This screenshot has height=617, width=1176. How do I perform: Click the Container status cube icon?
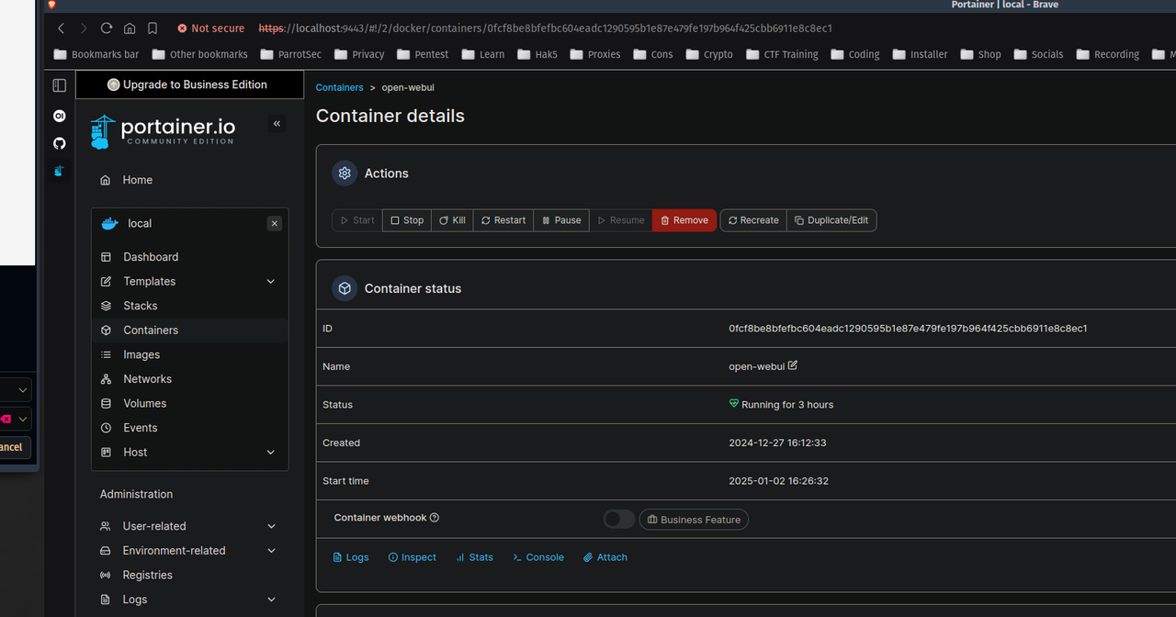(345, 288)
